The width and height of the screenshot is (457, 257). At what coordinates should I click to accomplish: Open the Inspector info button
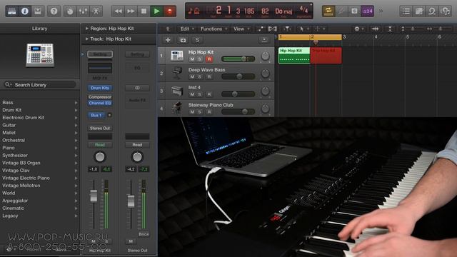[x=25, y=11]
